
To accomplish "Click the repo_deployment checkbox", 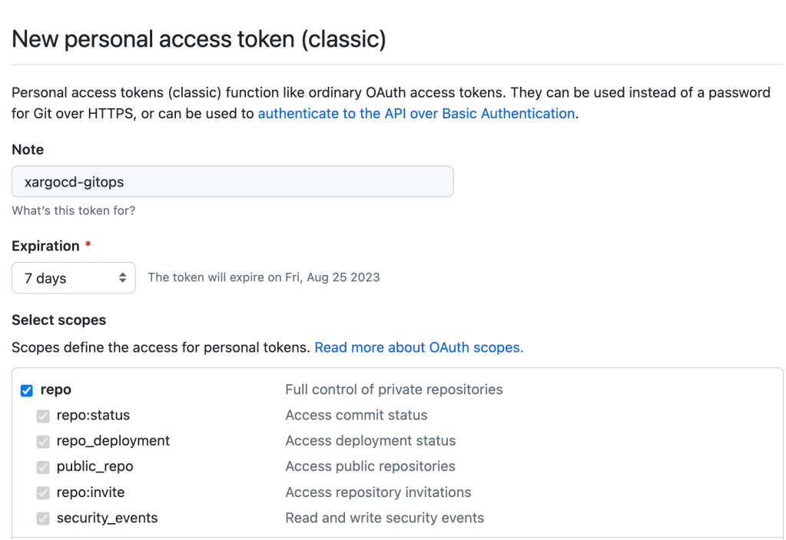I will point(43,442).
